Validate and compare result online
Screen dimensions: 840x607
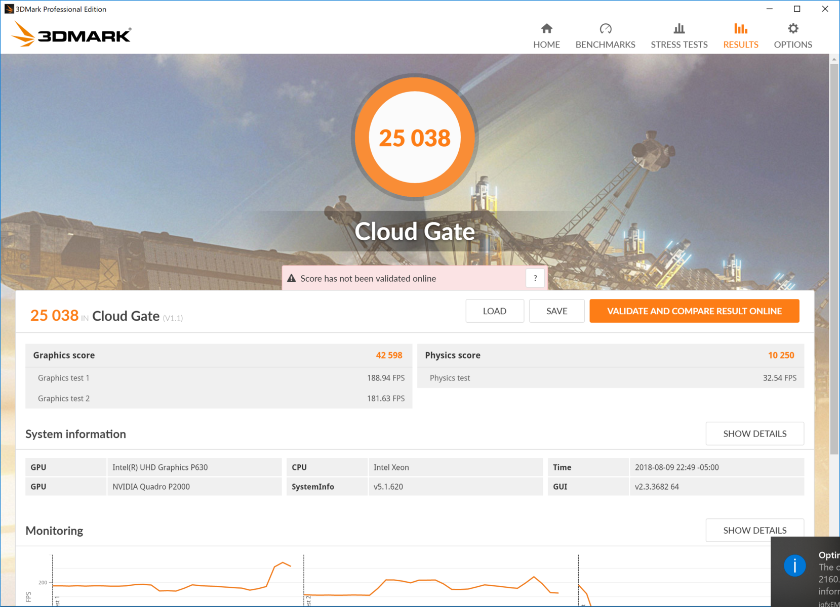click(694, 311)
